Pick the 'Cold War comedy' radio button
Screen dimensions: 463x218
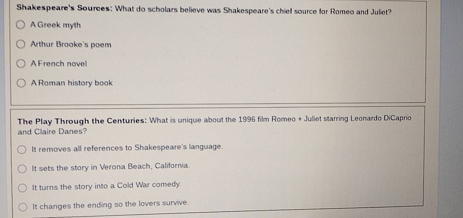(x=22, y=188)
